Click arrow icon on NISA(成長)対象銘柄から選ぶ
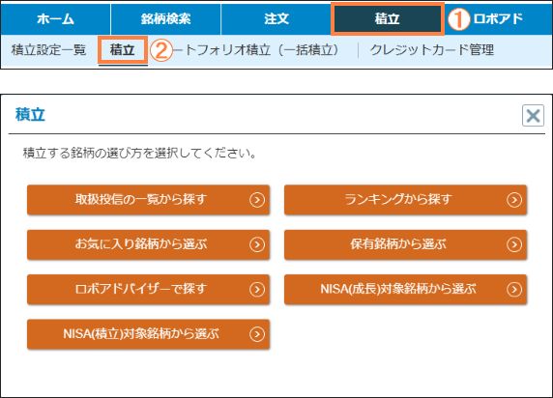553x398 pixels. (x=514, y=290)
